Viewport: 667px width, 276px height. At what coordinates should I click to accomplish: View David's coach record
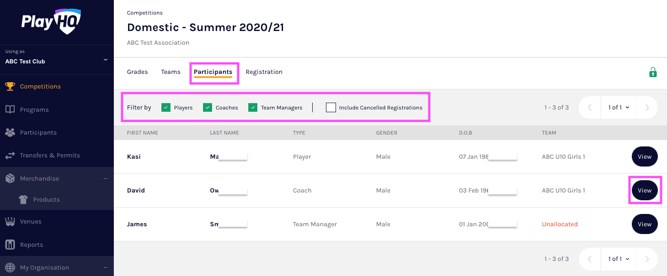click(x=644, y=191)
